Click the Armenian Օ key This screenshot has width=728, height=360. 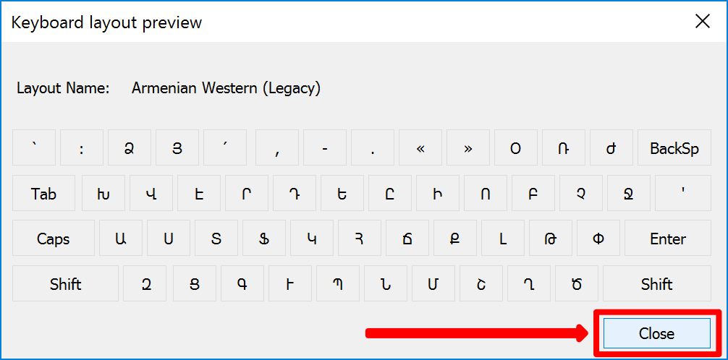click(x=515, y=149)
